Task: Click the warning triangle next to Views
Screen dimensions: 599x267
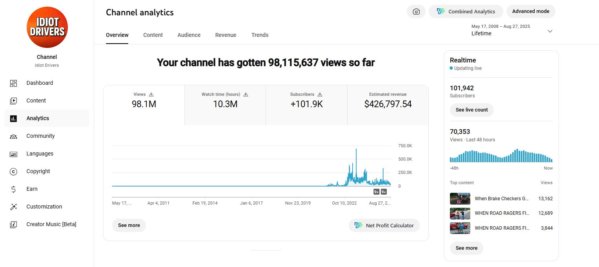Action: tap(151, 95)
